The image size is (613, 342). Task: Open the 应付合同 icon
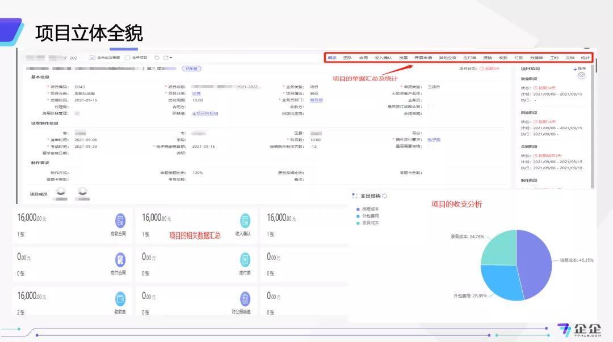point(120,260)
